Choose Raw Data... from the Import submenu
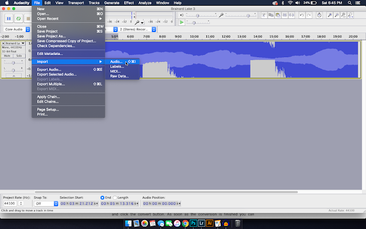 122,76
